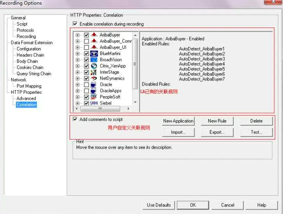Expand the AribaBuyer rules node
This screenshot has height=214, width=283.
77,35
